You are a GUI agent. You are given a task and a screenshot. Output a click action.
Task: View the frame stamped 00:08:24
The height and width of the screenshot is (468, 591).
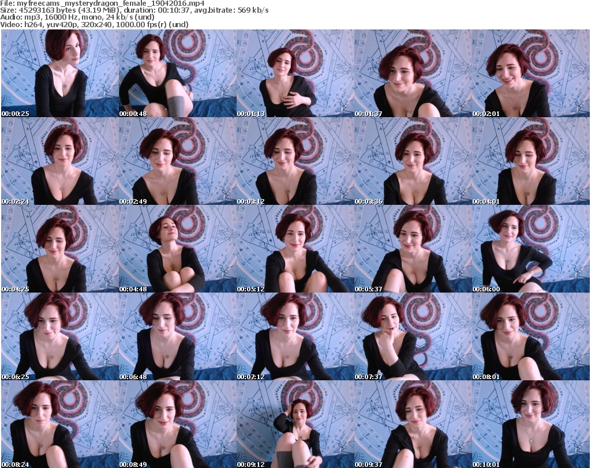60,424
